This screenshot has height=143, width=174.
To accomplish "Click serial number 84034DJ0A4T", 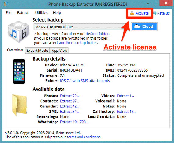I will pos(71,70).
